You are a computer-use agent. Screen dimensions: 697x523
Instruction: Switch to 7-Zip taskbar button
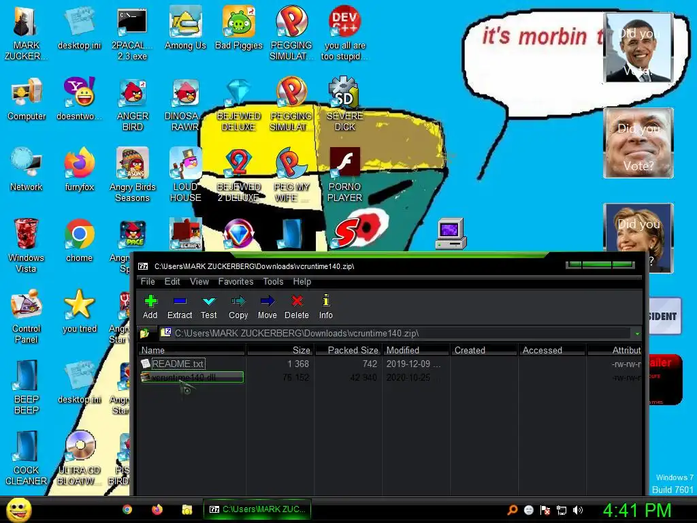257,509
